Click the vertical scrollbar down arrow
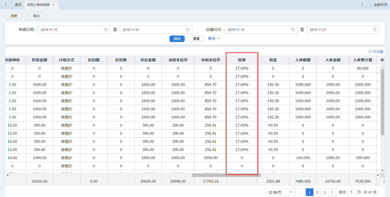Image resolution: width=390 pixels, height=197 pixels. (382, 170)
